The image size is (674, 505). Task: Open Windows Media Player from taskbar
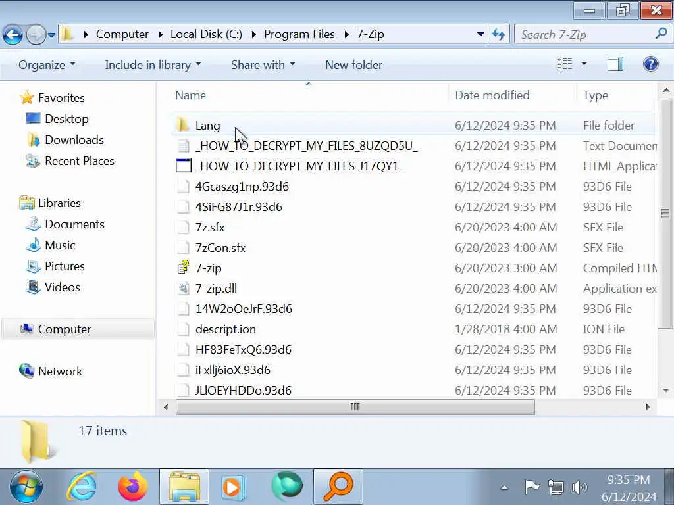coord(234,487)
